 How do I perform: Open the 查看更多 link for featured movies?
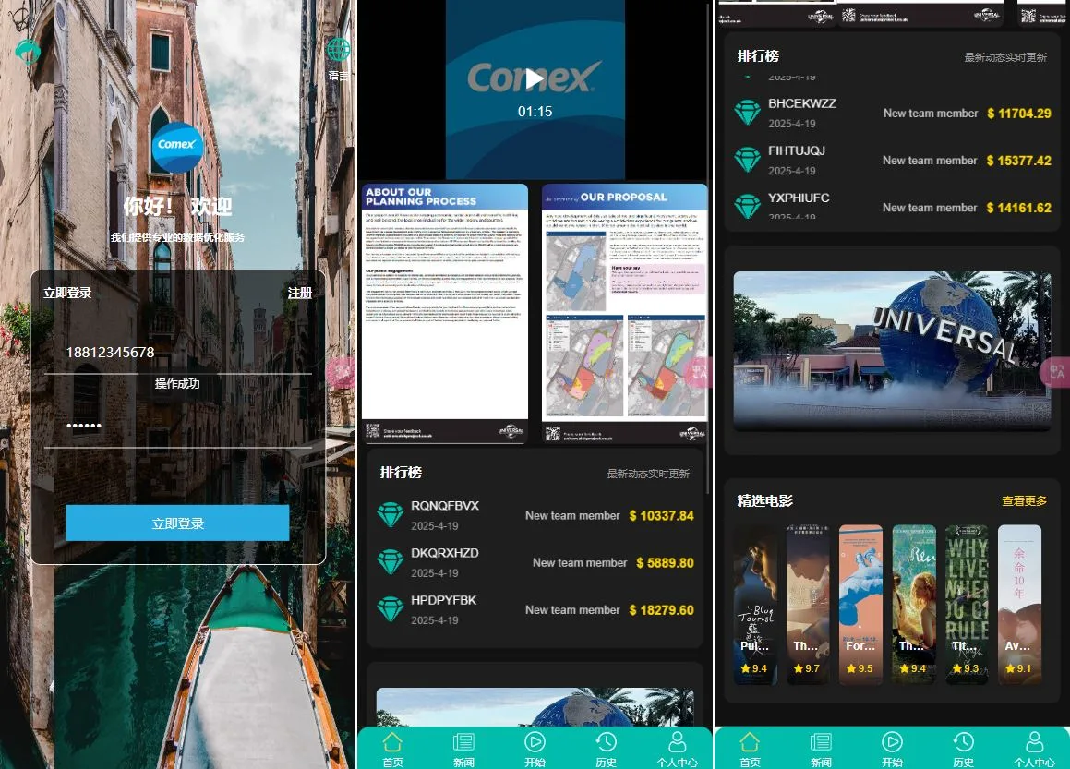click(1024, 501)
